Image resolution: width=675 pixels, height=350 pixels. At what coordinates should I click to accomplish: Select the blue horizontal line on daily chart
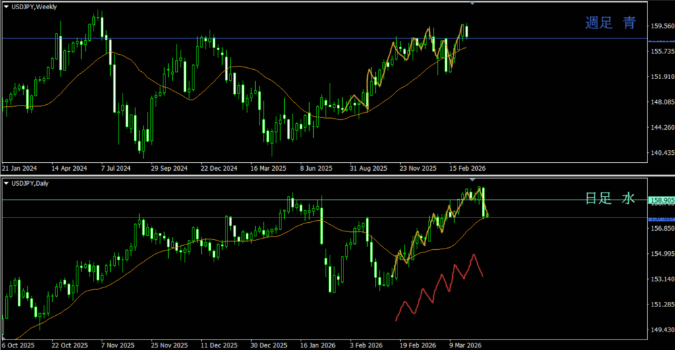point(198,218)
